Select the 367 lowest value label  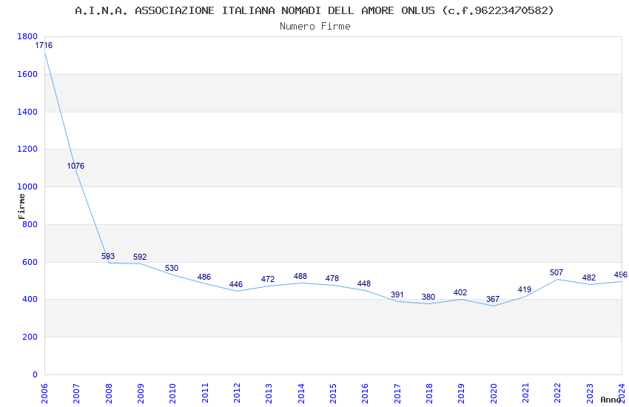coord(493,300)
